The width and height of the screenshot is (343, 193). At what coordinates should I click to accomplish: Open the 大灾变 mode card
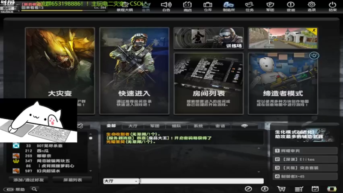click(60, 71)
